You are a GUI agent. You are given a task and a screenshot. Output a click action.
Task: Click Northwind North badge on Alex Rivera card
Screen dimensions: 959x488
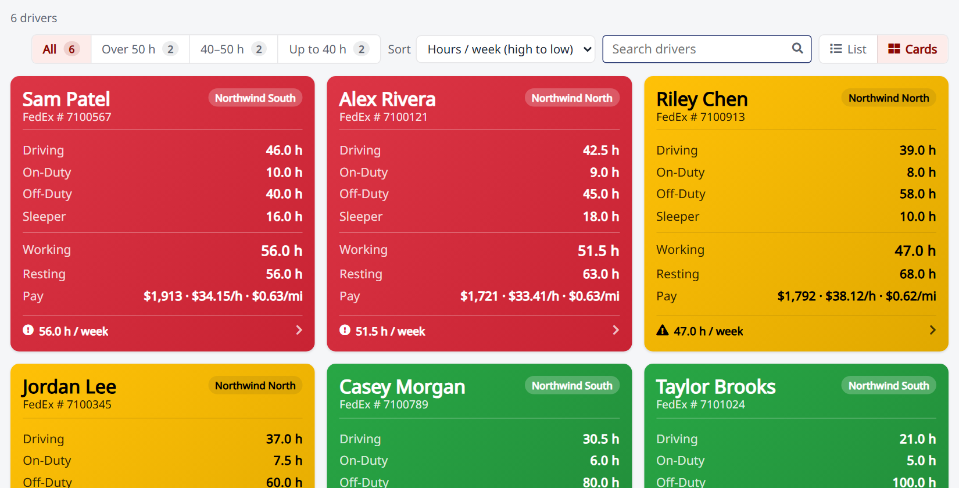tap(572, 98)
